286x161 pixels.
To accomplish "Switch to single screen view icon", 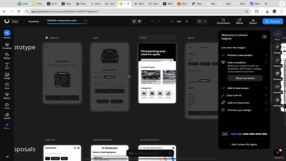I will click(x=134, y=21).
